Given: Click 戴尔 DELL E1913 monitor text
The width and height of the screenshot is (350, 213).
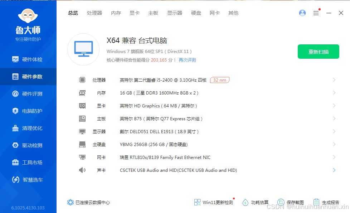Looking at the screenshot, I should coord(159,131).
